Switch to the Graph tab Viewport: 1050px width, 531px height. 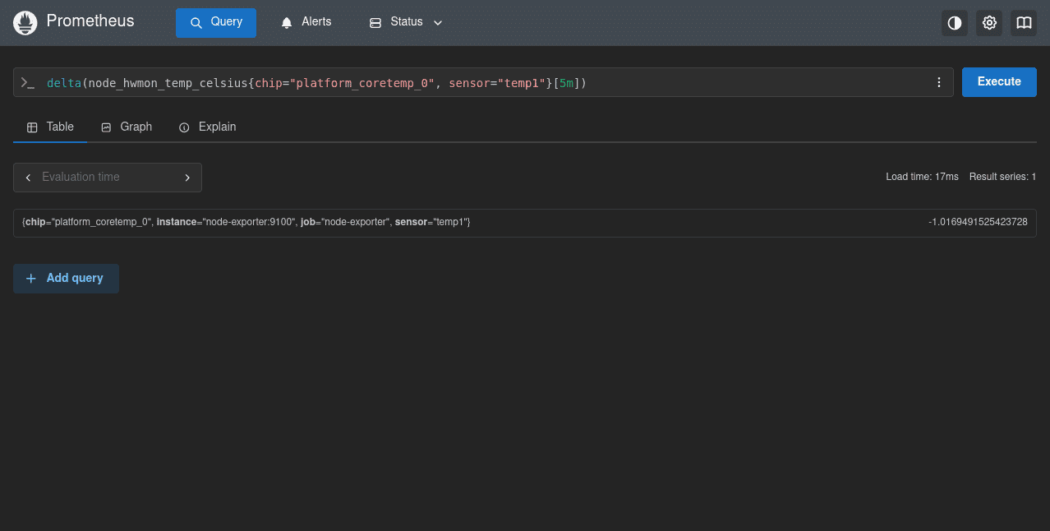127,127
